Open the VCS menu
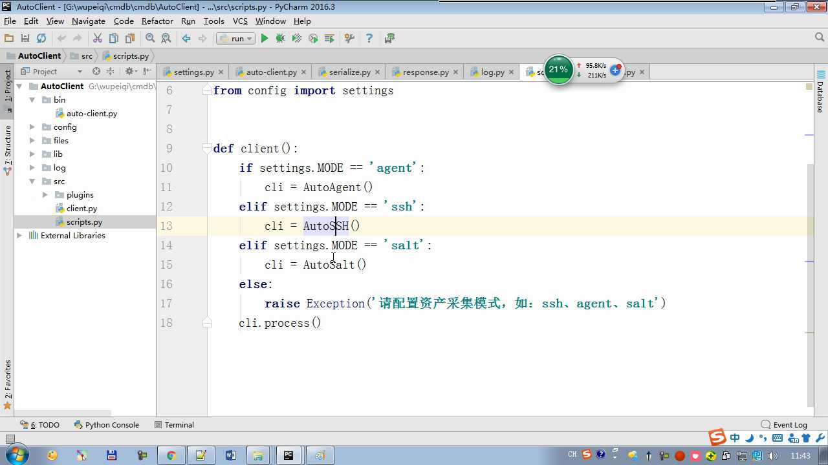The height and width of the screenshot is (465, 828). pos(240,21)
